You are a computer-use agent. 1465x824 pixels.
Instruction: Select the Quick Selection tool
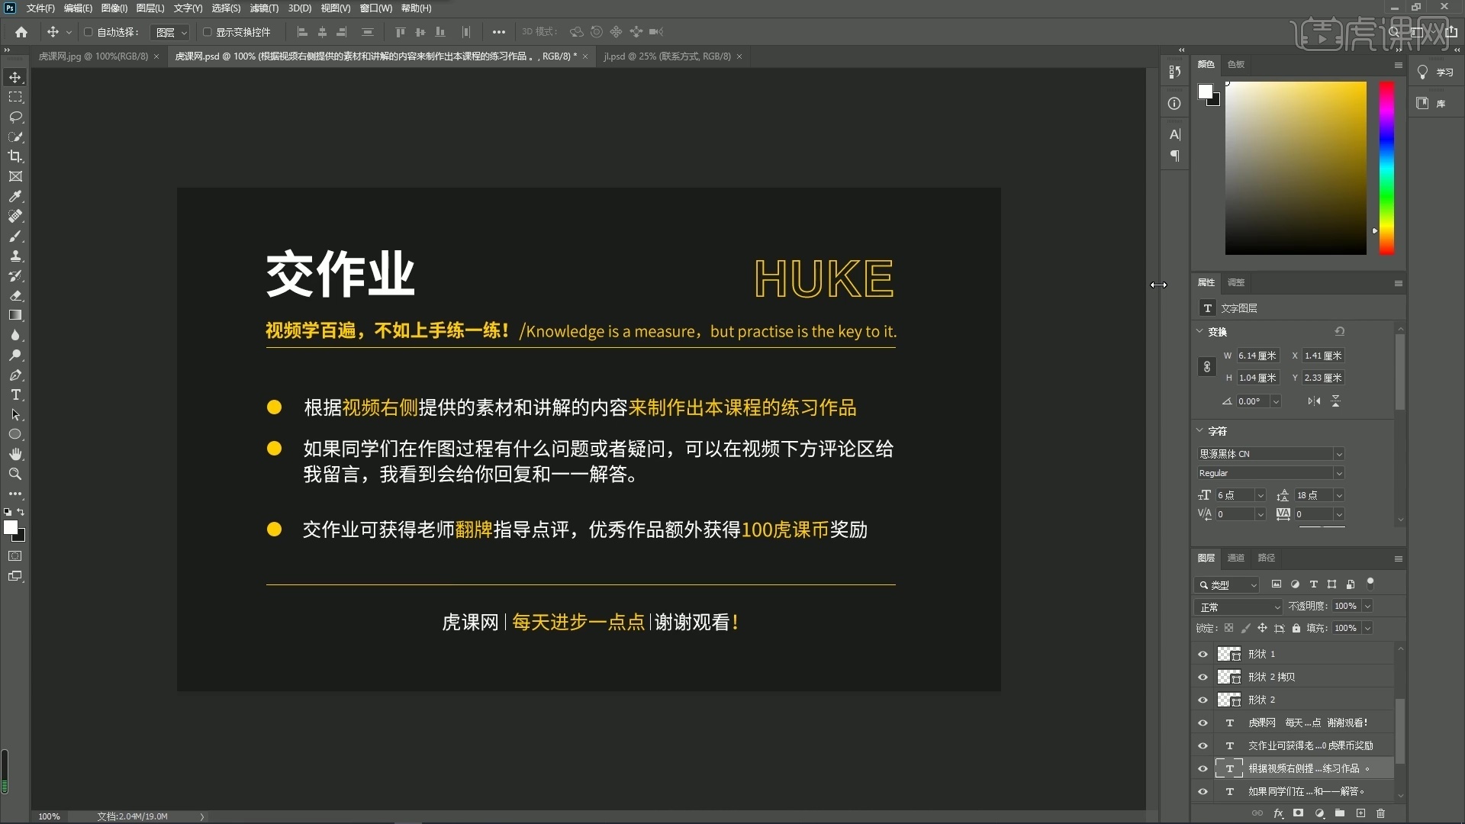coord(15,137)
